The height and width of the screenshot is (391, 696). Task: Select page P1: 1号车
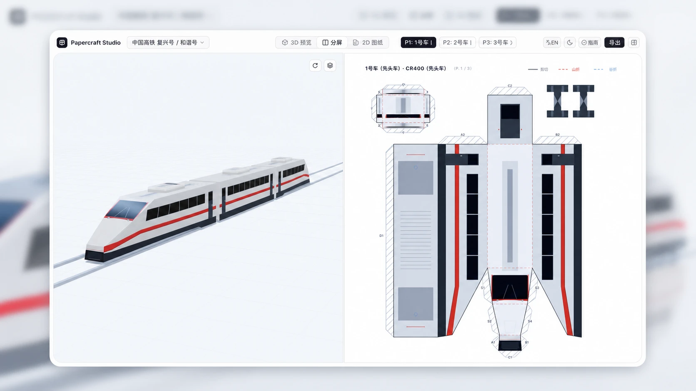[418, 42]
